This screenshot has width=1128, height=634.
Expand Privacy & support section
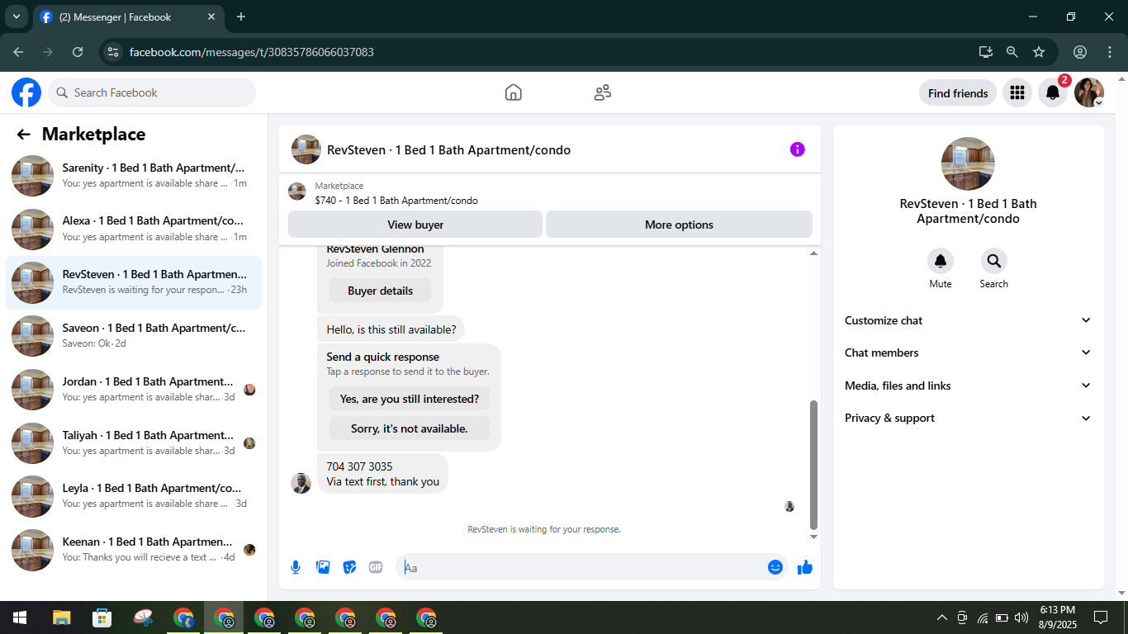pyautogui.click(x=968, y=418)
